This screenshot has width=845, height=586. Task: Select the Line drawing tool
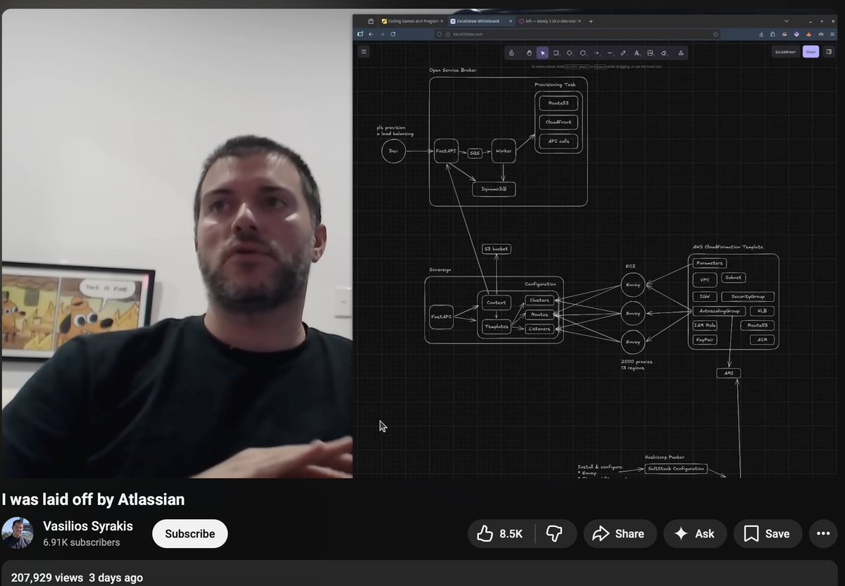coord(610,53)
